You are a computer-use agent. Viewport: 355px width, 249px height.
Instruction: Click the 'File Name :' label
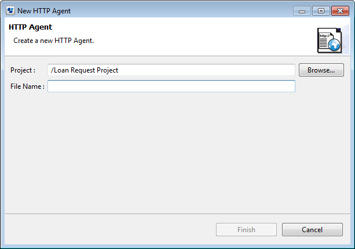pos(27,86)
